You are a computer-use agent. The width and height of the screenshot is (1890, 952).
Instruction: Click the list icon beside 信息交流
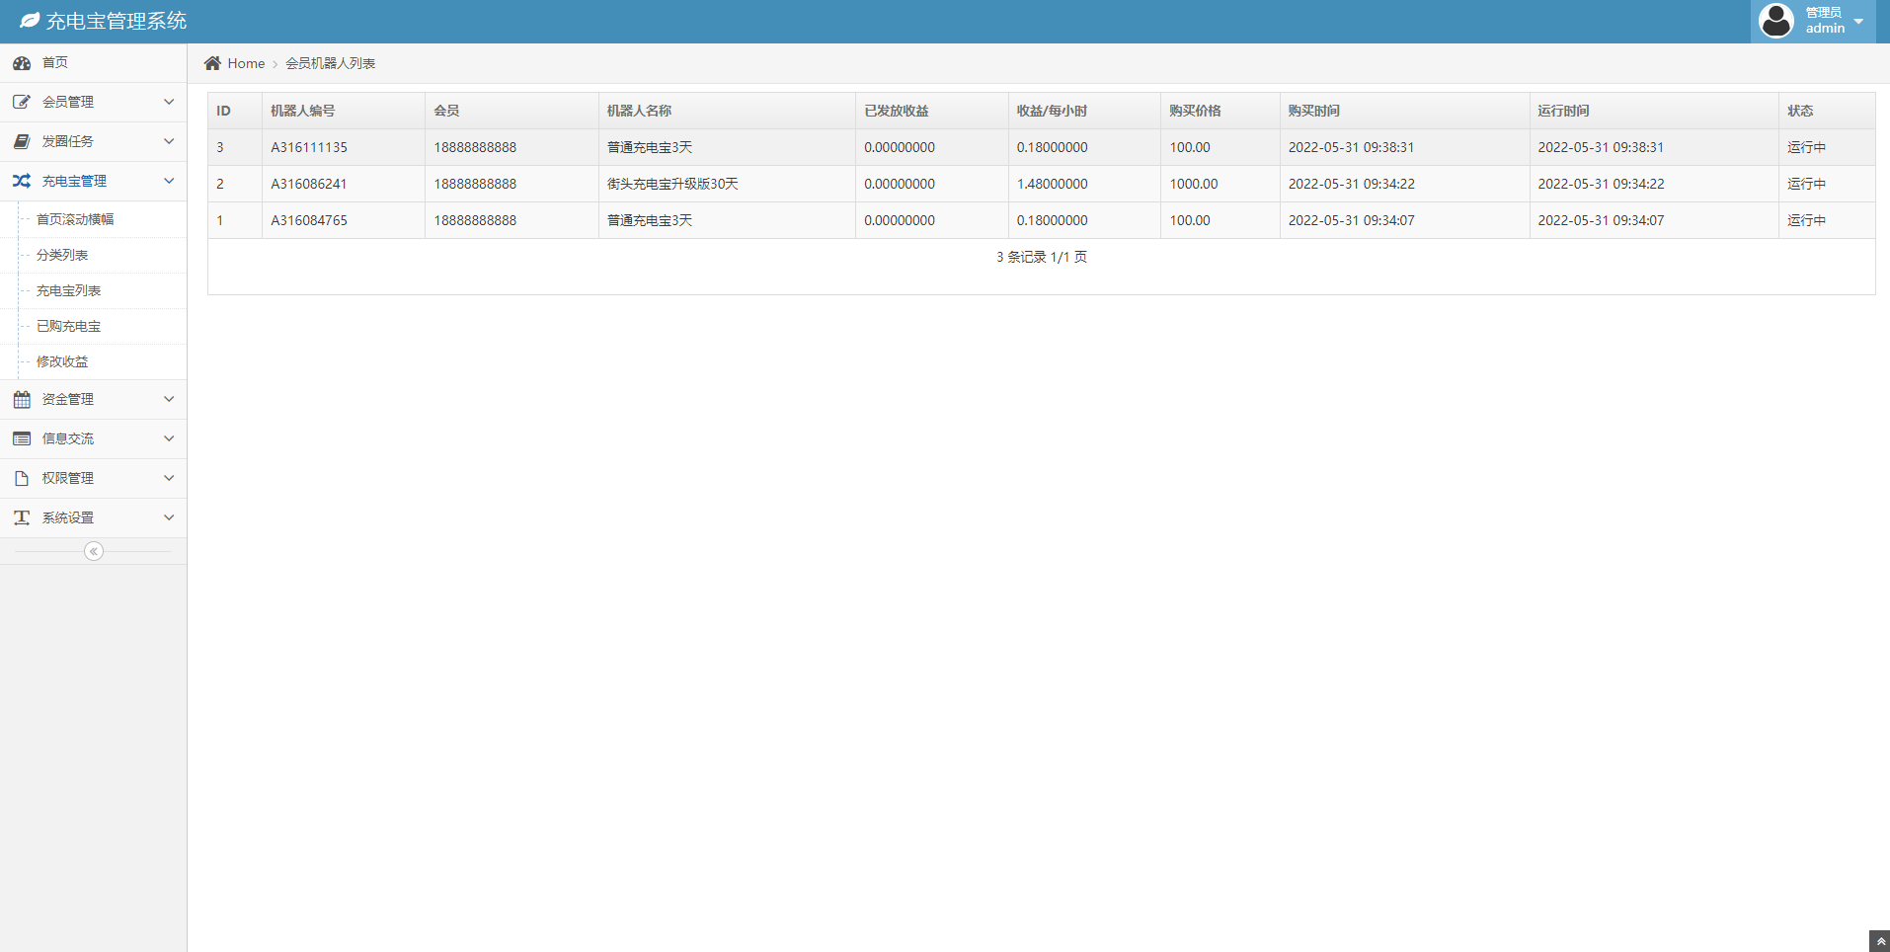tap(22, 438)
